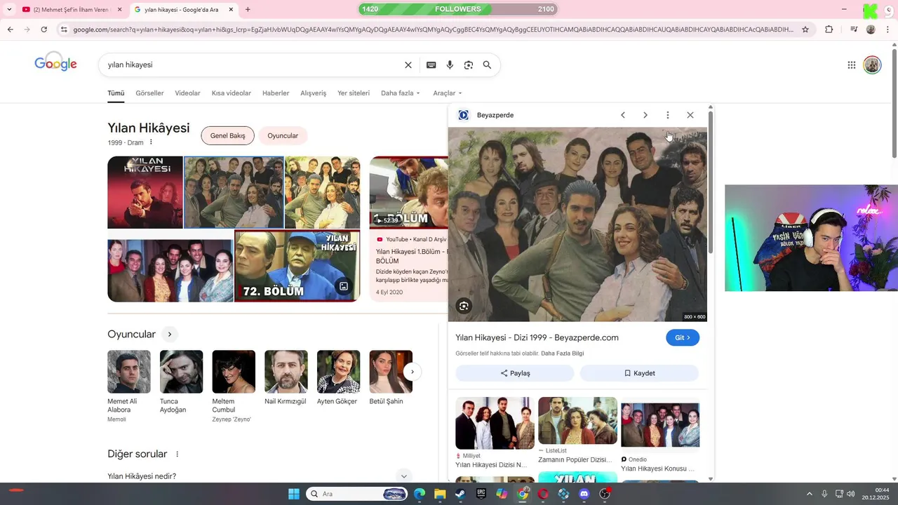Clear the search box with the X icon
898x505 pixels.
[408, 65]
